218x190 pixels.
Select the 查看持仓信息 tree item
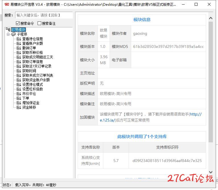32,39
